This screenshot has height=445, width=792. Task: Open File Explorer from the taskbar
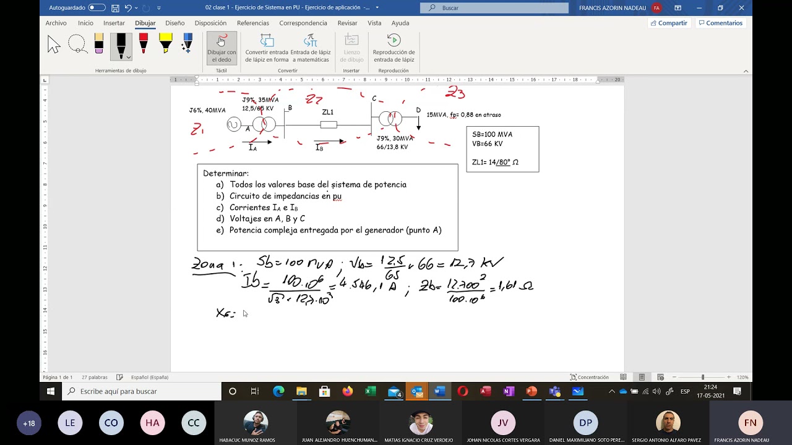(x=301, y=391)
